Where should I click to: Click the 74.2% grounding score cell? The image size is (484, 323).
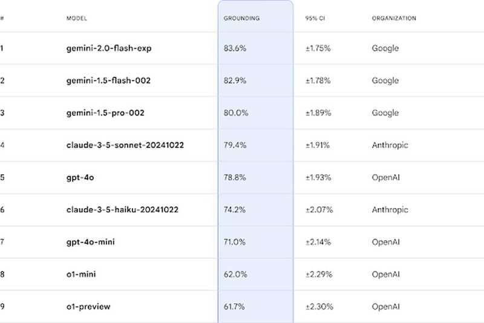click(x=235, y=210)
